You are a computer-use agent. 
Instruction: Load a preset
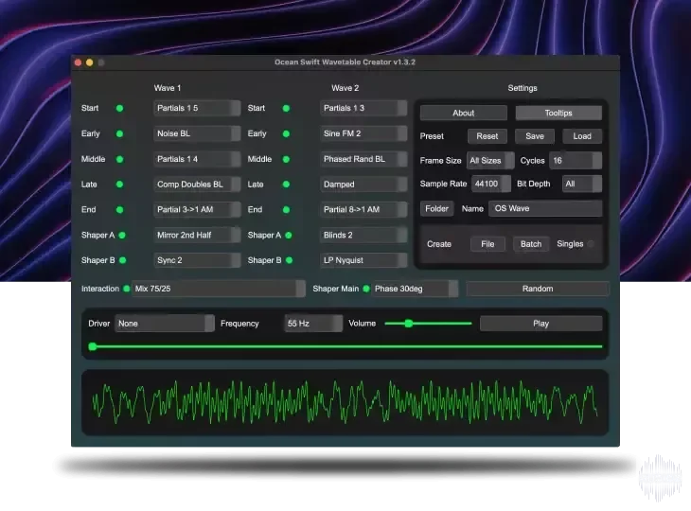[x=582, y=136]
